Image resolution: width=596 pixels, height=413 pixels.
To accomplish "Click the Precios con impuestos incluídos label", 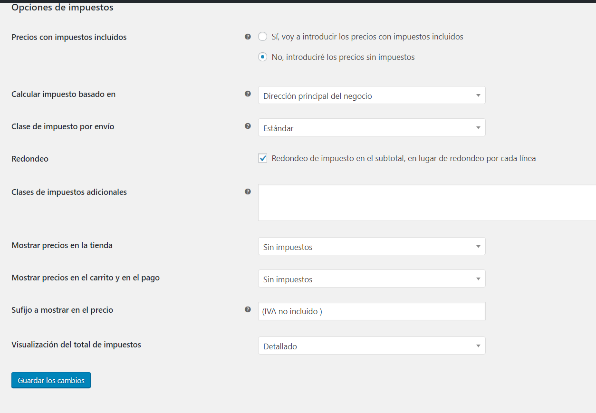I will 69,37.
